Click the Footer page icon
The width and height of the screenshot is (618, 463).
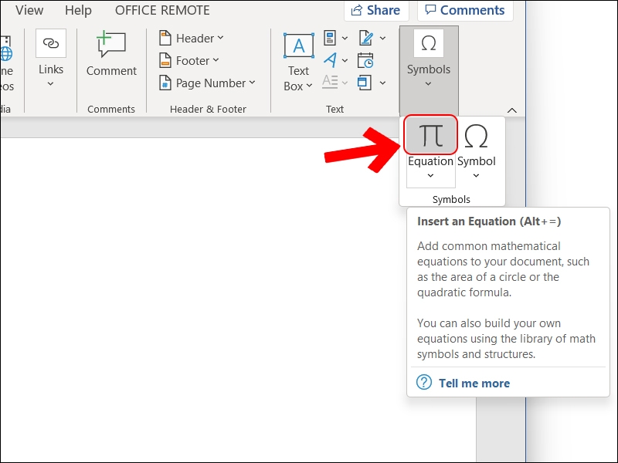[165, 60]
